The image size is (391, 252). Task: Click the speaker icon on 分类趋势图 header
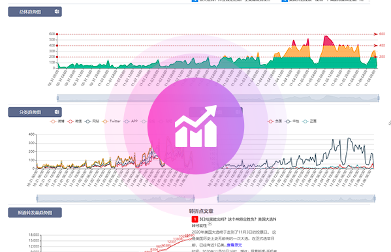pos(57,112)
